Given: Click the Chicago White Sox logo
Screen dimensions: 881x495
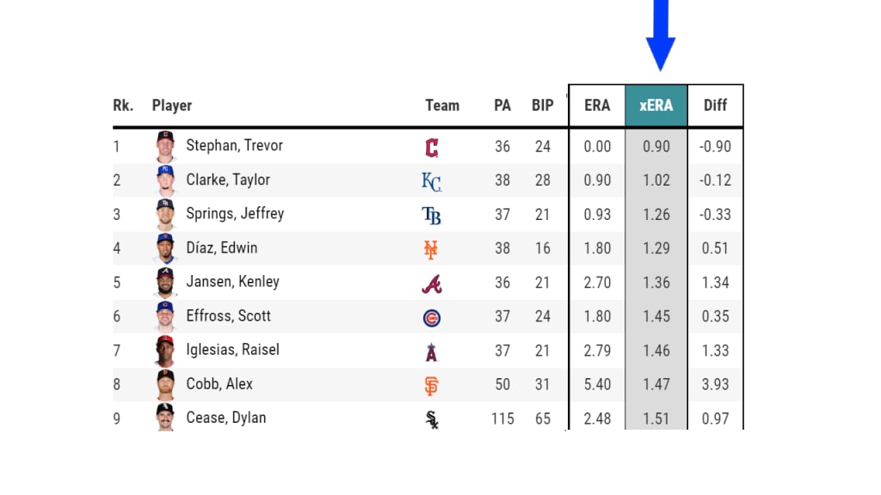Looking at the screenshot, I should pyautogui.click(x=432, y=419).
